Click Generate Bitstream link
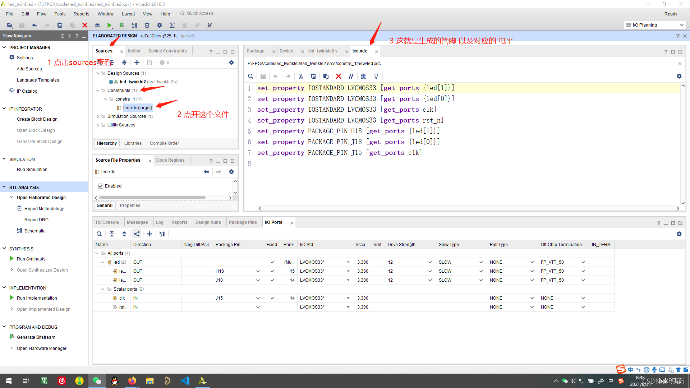Viewport: 690px width, 388px height. [x=36, y=337]
